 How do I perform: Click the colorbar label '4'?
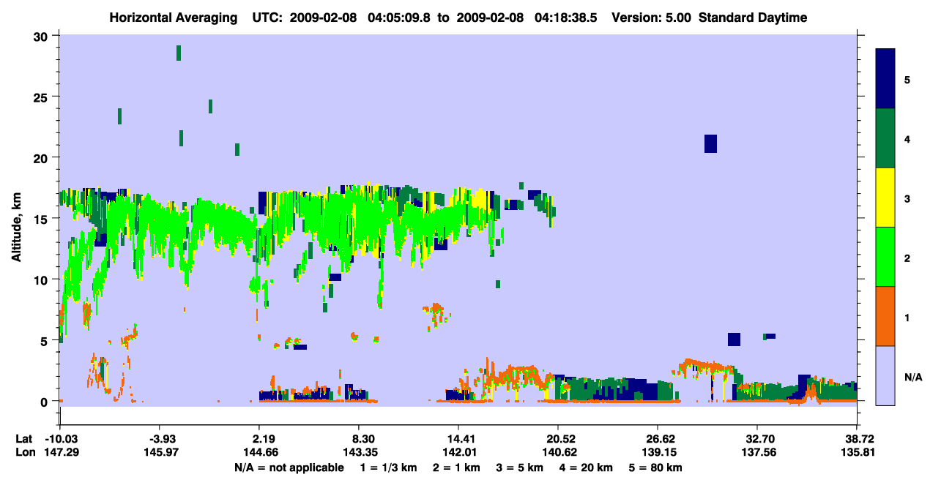[907, 138]
